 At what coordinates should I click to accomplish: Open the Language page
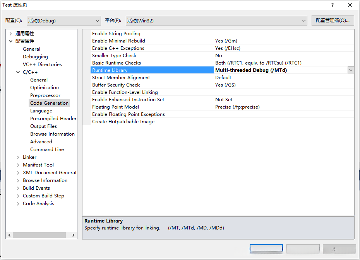coord(41,111)
